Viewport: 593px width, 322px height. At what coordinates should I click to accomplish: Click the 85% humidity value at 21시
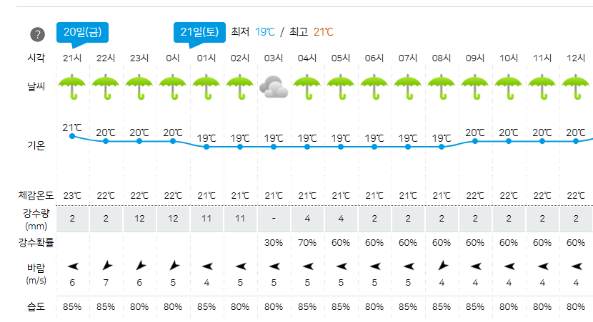point(72,307)
